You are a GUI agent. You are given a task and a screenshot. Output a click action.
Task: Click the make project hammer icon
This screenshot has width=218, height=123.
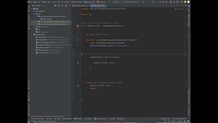pos(109,2)
